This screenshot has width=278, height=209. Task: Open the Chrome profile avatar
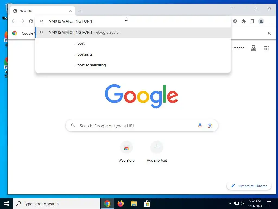click(x=261, y=21)
